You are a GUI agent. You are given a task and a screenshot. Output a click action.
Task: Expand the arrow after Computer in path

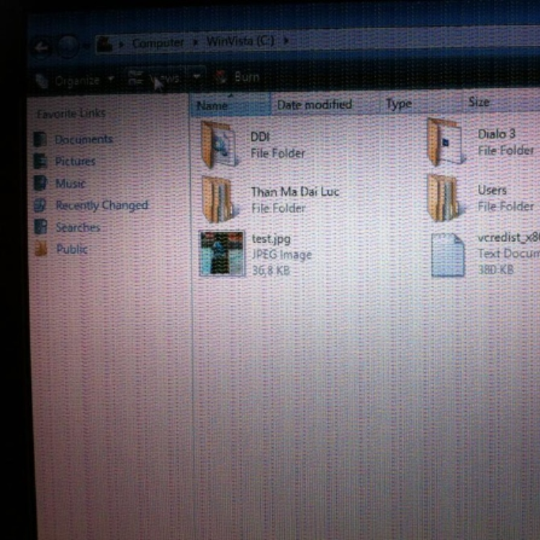195,42
